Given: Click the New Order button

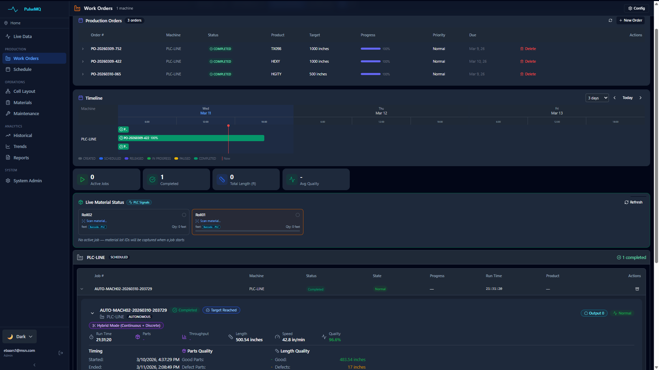Looking at the screenshot, I should click(x=631, y=20).
